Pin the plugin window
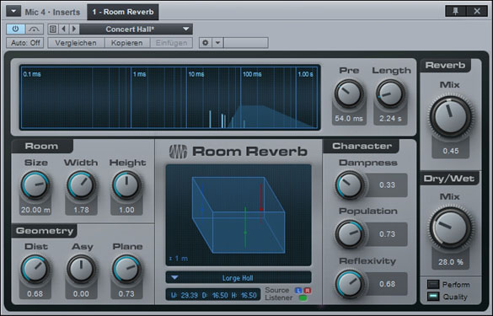Screen dimensions: 493x316 [456, 11]
